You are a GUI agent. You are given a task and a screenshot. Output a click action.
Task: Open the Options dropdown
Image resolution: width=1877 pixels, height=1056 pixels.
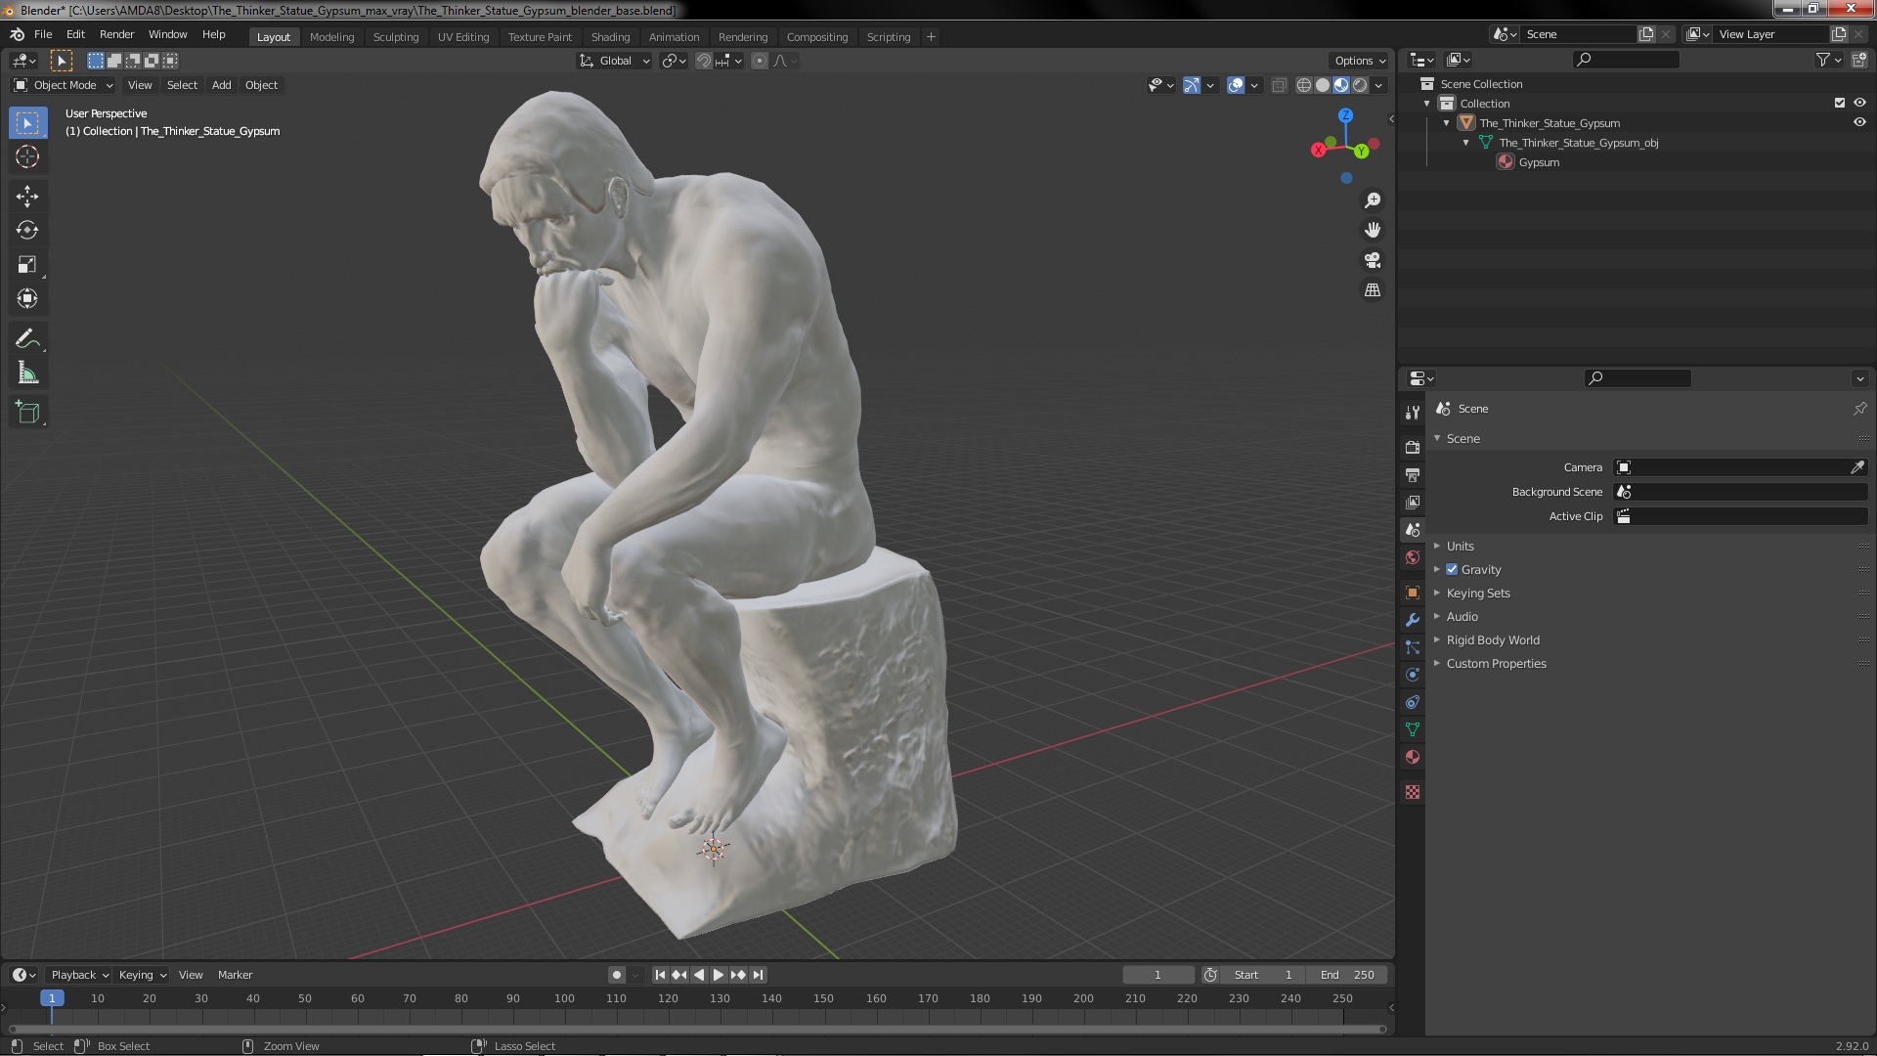pyautogui.click(x=1360, y=61)
